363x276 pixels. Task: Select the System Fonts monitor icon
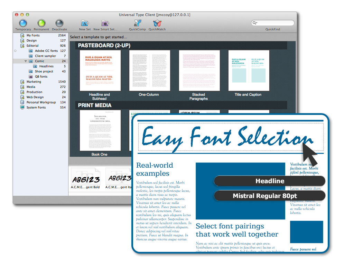pyautogui.click(x=22, y=107)
